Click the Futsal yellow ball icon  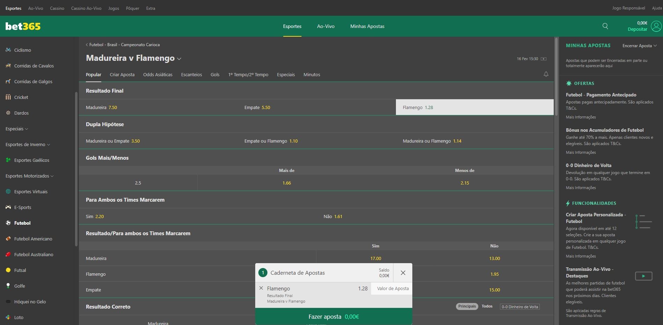tap(8, 270)
